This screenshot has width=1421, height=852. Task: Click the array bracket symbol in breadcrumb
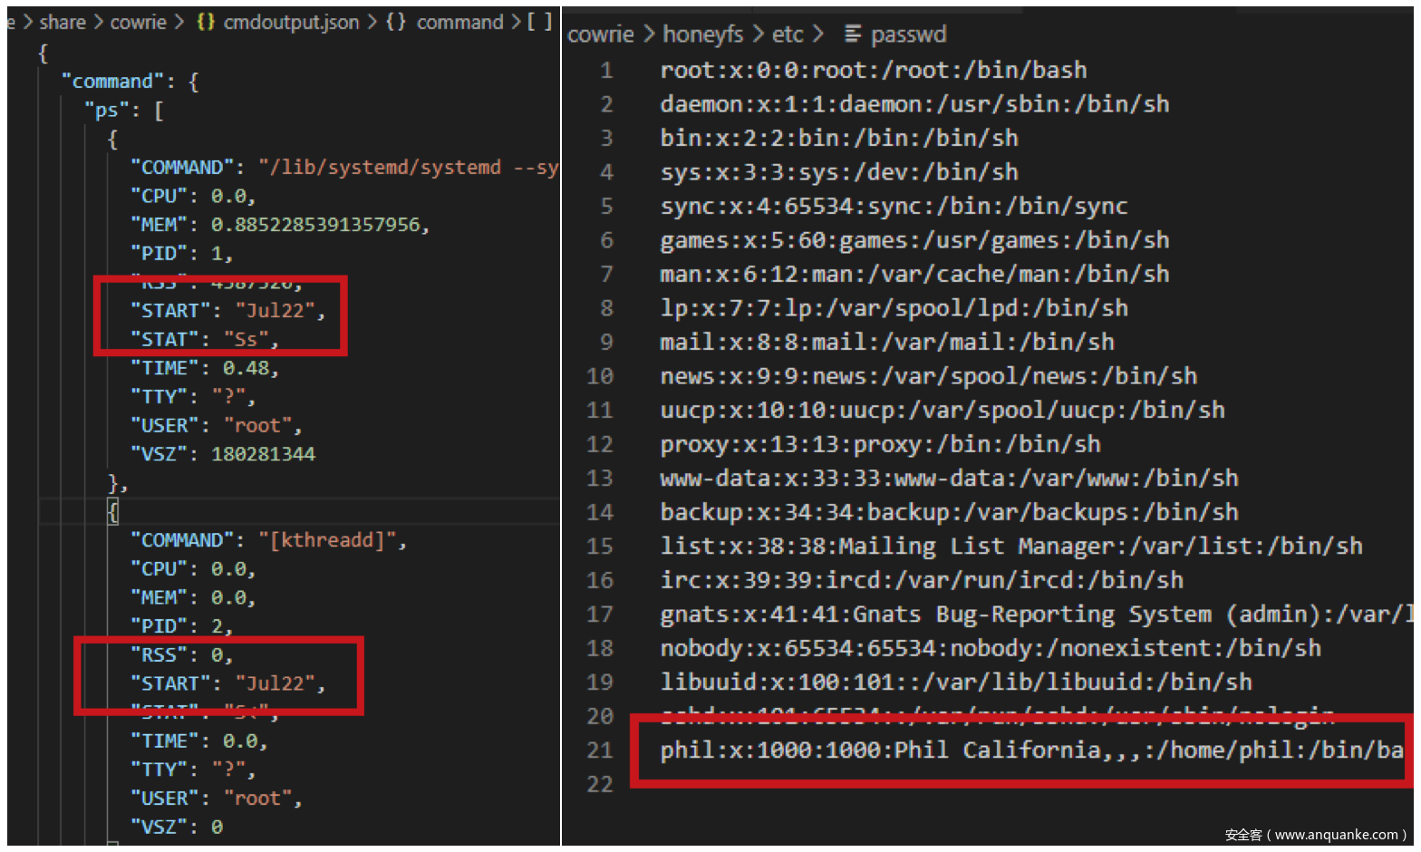[539, 21]
